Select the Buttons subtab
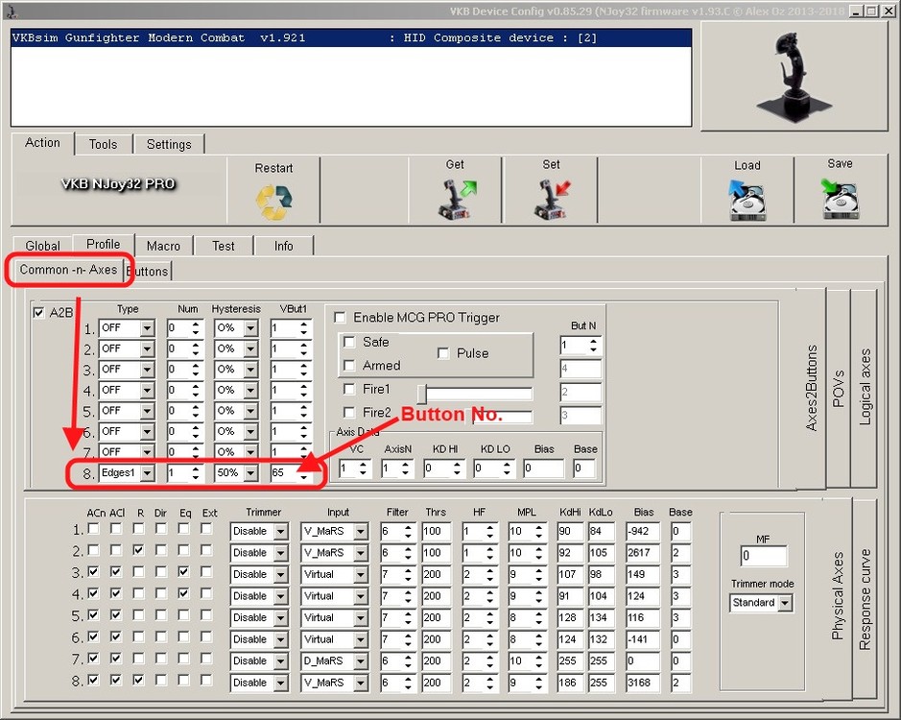 [148, 272]
